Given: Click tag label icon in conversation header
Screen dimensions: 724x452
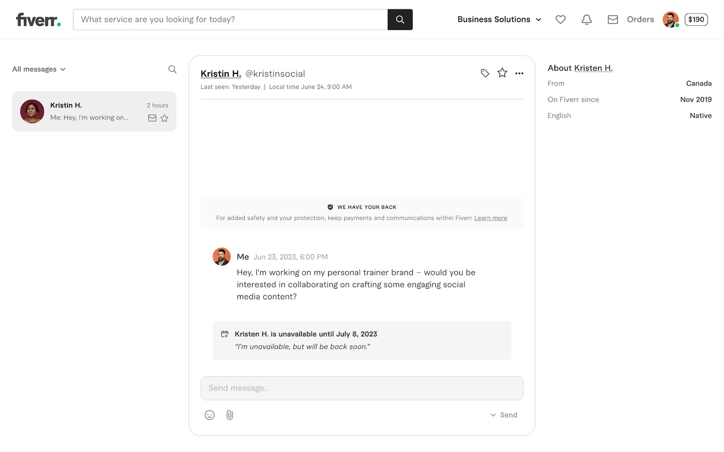Looking at the screenshot, I should (485, 73).
